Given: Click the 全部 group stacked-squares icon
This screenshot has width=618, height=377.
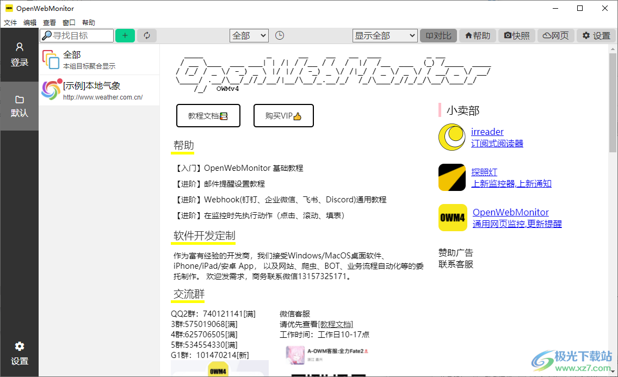Looking at the screenshot, I should [x=51, y=59].
